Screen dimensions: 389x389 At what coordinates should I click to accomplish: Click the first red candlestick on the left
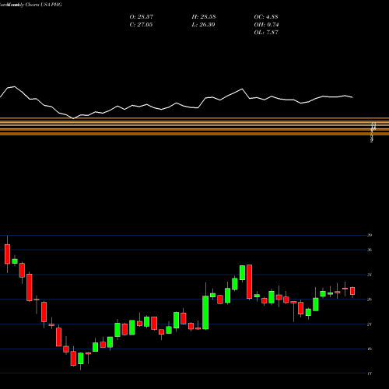tap(7, 254)
